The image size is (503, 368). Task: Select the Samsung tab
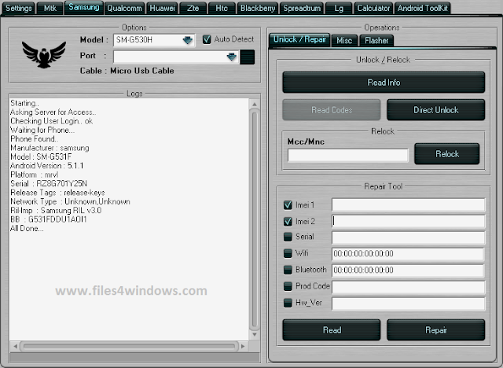coord(84,7)
